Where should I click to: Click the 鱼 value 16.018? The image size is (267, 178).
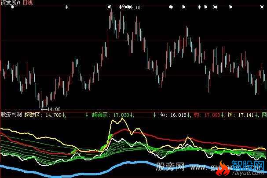[x=179, y=115]
